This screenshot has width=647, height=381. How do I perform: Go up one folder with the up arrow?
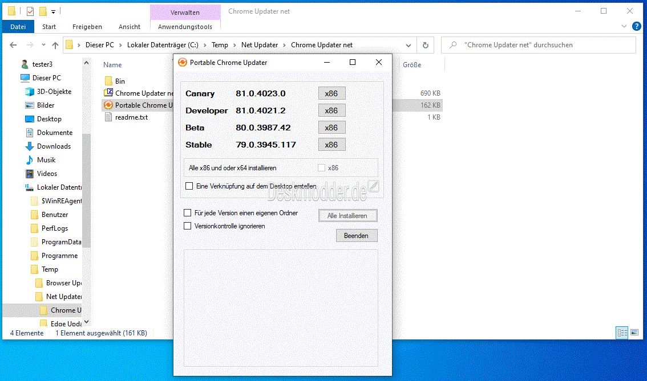(55, 45)
